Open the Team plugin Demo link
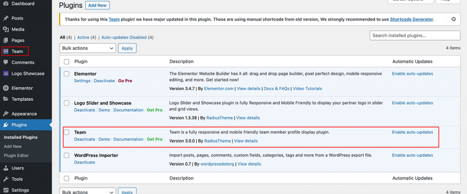467x194 pixels. pyautogui.click(x=104, y=139)
